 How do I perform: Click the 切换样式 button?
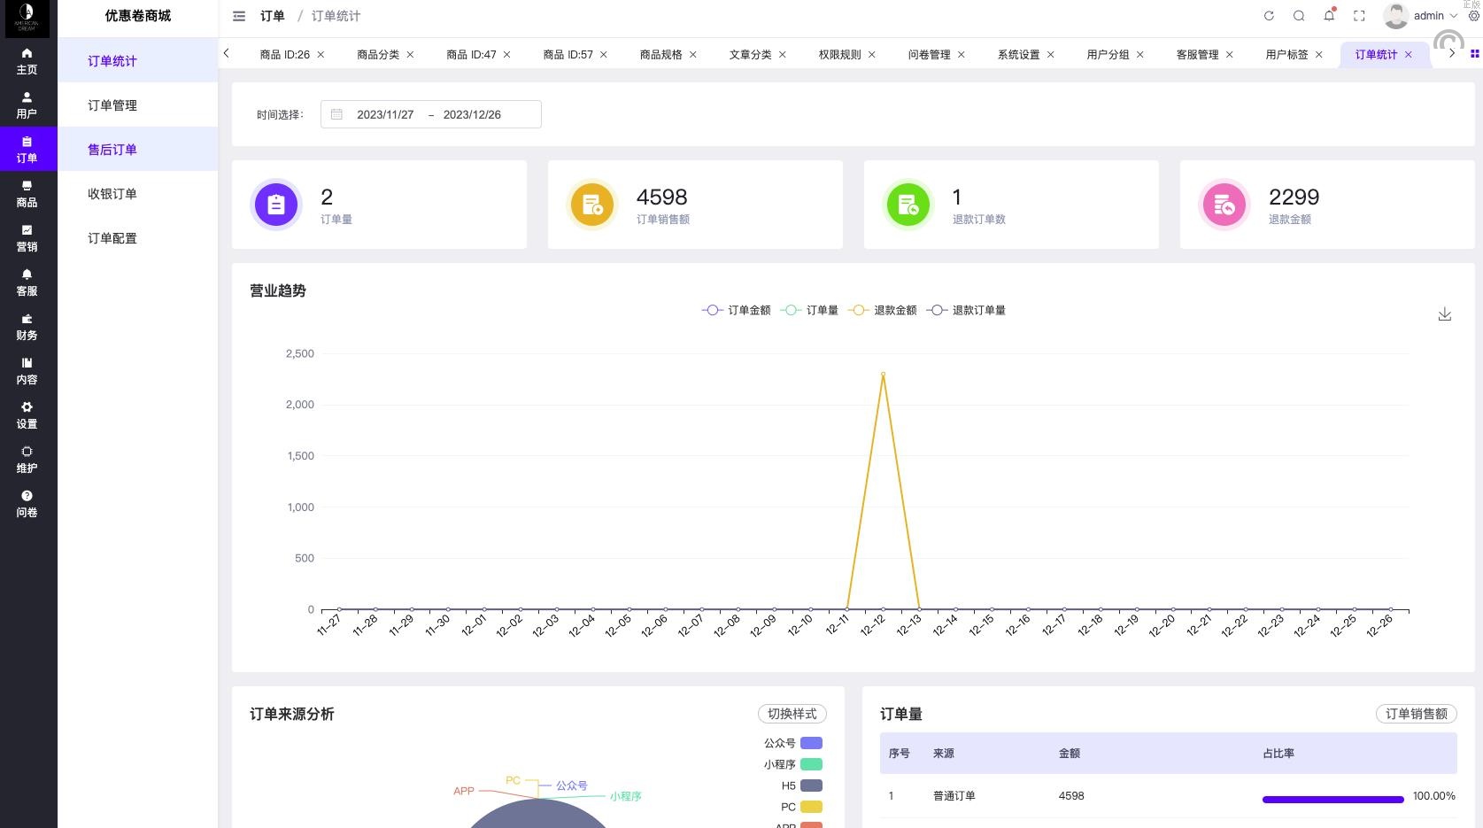pyautogui.click(x=792, y=714)
